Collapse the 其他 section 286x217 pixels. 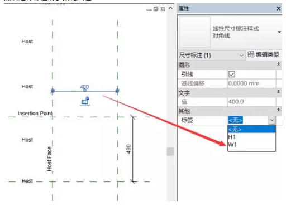click(278, 110)
